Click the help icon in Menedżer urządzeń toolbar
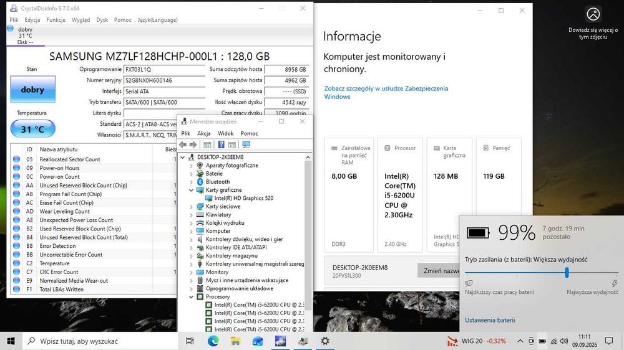624x350 pixels. click(222, 144)
